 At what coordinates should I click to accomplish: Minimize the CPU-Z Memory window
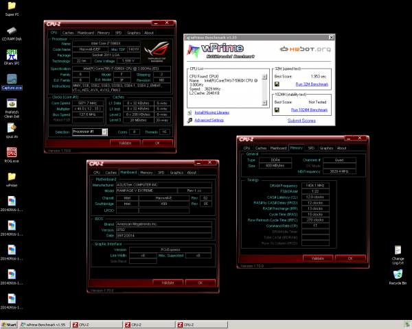click(348, 138)
